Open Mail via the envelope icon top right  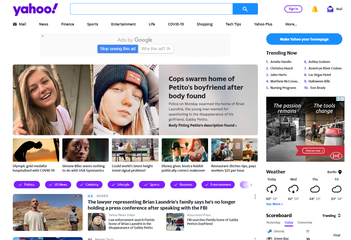coord(330,9)
